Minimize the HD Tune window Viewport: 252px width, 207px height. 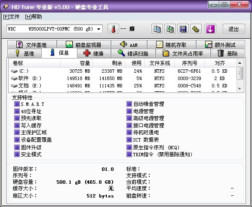coord(214,4)
